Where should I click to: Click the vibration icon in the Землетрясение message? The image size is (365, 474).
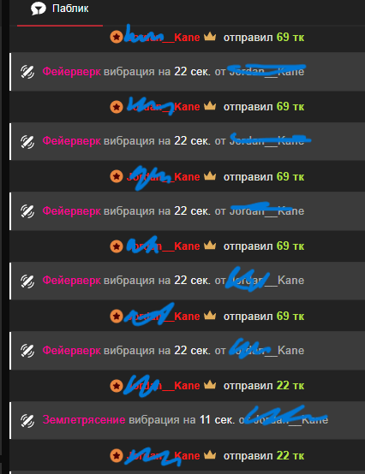click(x=27, y=420)
